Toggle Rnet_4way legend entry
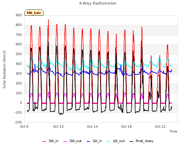The image size is (196, 147). point(141,141)
